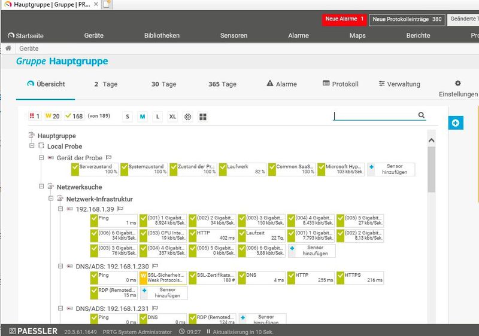Select the M view size
The width and height of the screenshot is (479, 336).
(x=143, y=117)
